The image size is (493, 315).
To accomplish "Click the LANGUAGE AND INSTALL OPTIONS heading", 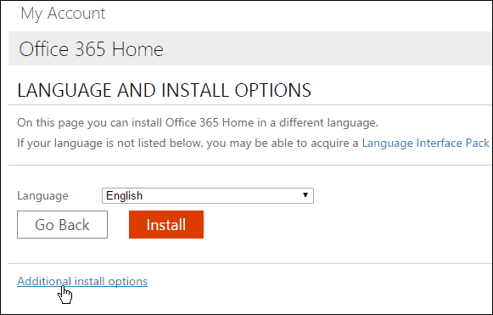I will point(164,90).
